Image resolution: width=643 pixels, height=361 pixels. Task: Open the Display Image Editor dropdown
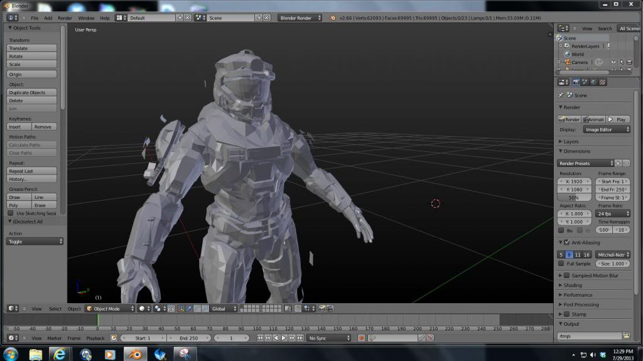point(607,129)
